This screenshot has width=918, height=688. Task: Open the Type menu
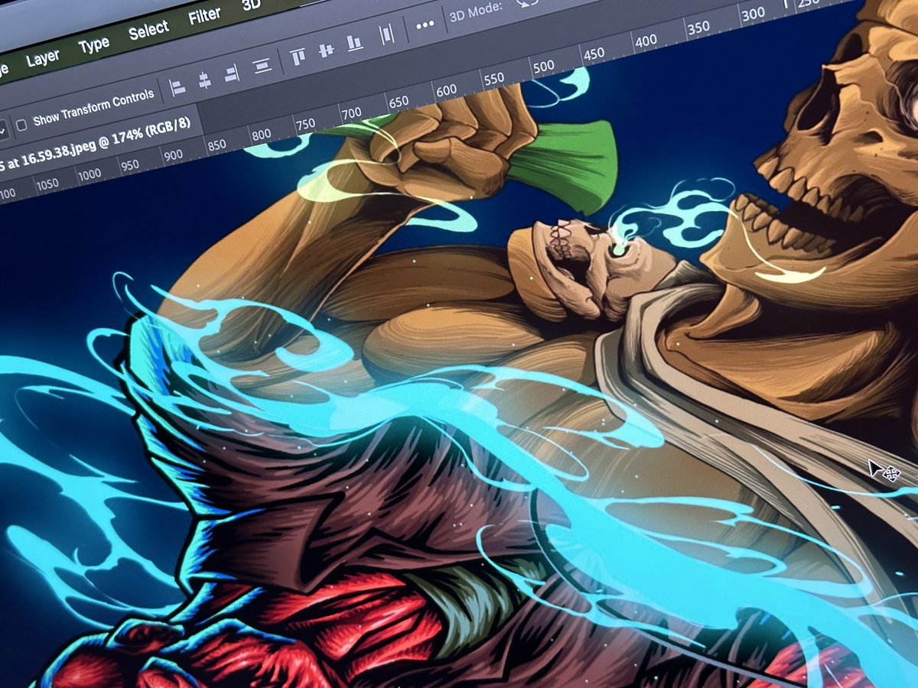[x=94, y=46]
